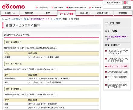Click the 新規サービスエリア一覧 section heading
Image resolution: width=133 pixels, height=110 pixels.
coord(17,35)
